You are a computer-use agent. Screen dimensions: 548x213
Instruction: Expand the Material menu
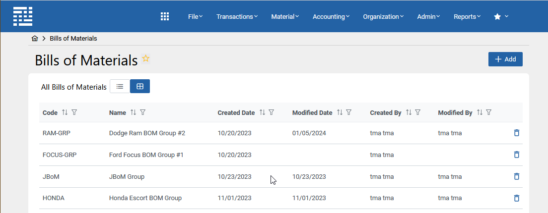pyautogui.click(x=285, y=16)
